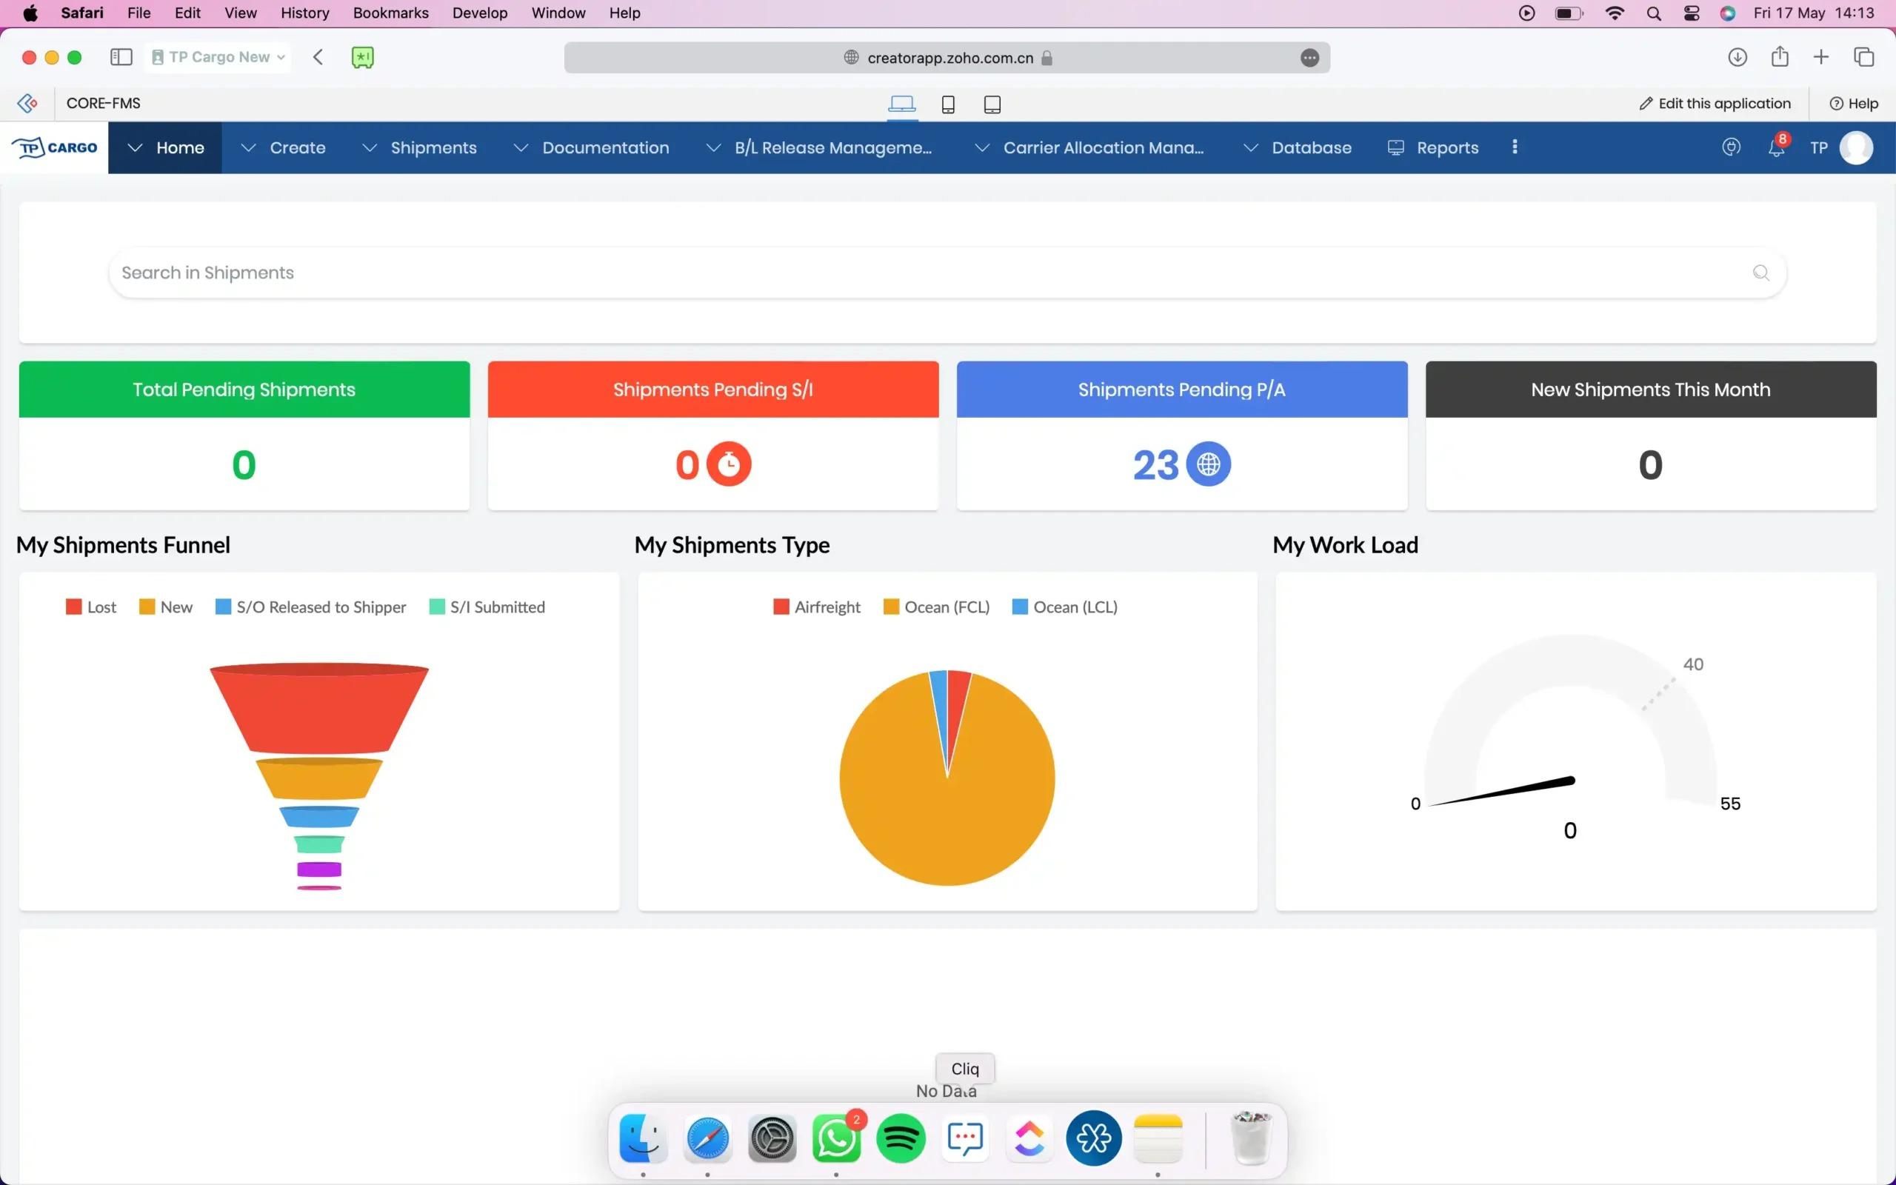Switch to phone preview icon

(x=948, y=104)
